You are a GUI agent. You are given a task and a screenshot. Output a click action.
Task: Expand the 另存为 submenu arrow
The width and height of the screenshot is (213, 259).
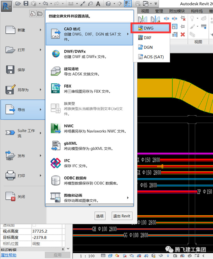[40, 90]
